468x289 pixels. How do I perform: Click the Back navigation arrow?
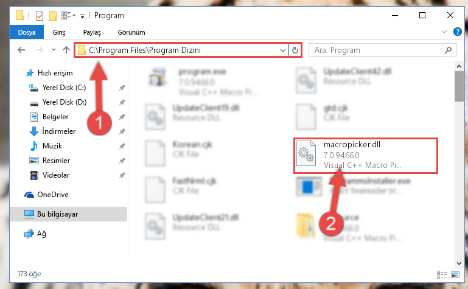pos(21,50)
